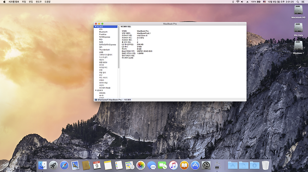Screen dimensions: 308x172
Task: Click Wi-Fi status icon in menu bar
Action: tap(238, 2)
